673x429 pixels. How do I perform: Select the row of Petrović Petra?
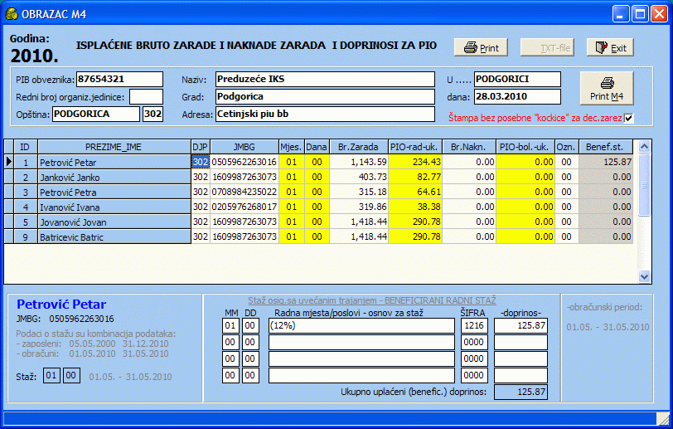point(318,193)
